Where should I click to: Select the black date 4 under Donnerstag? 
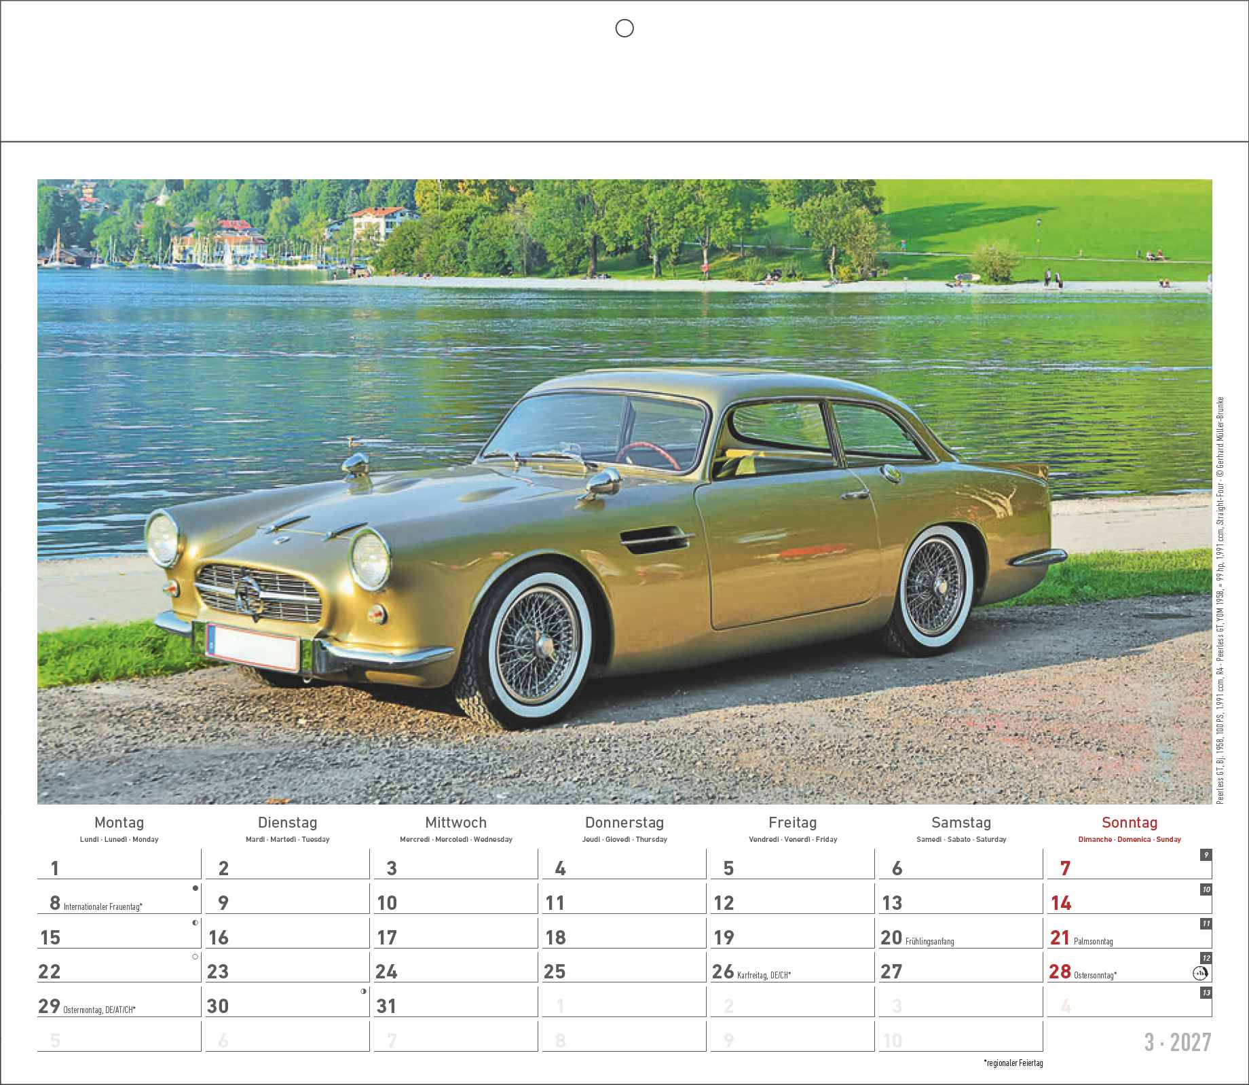click(x=560, y=868)
